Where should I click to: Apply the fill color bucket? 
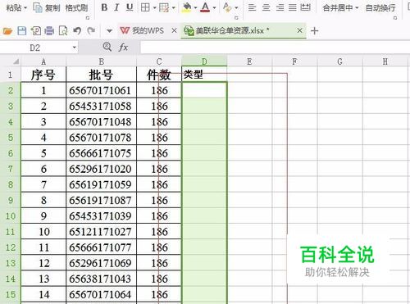pyautogui.click(x=187, y=7)
